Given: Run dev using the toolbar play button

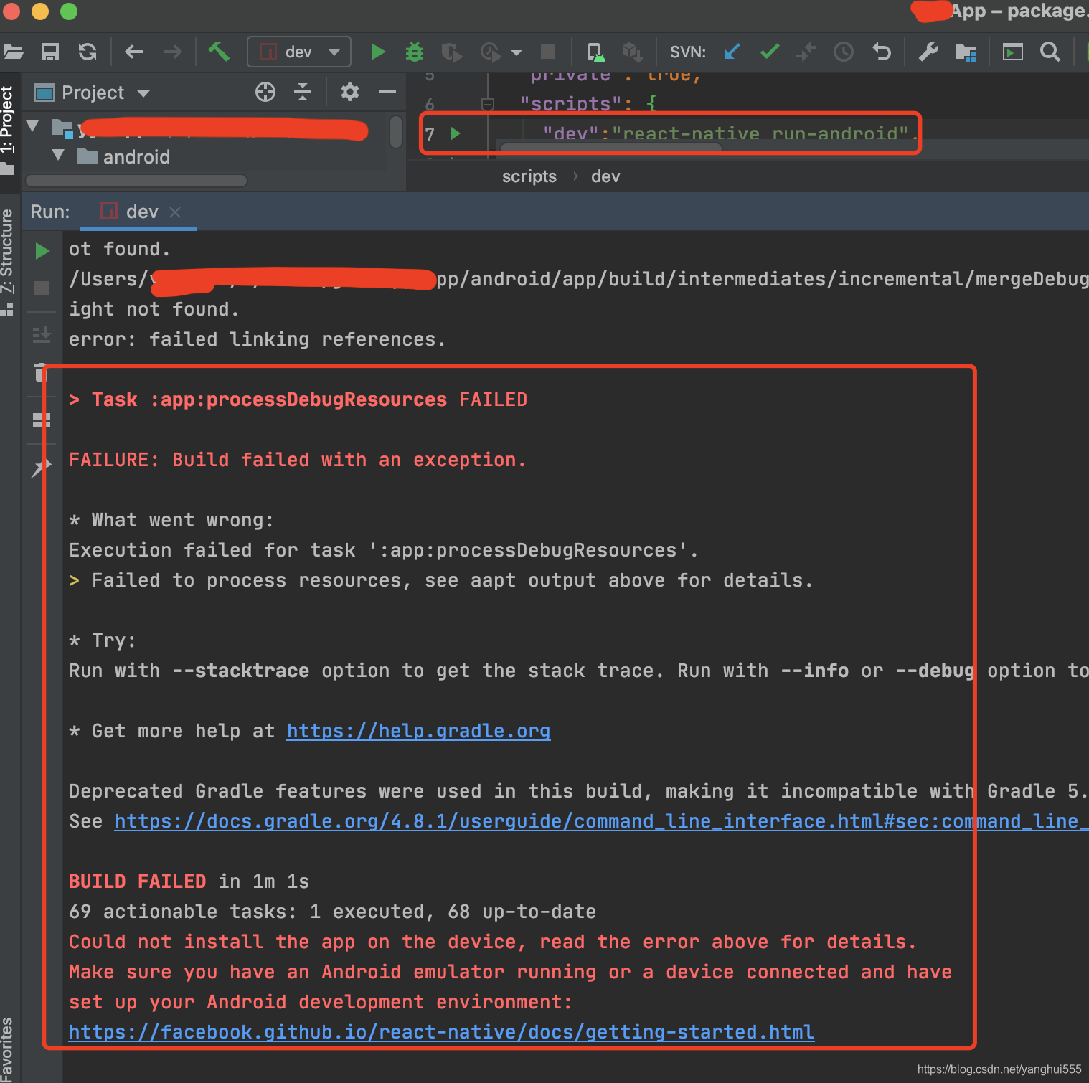Looking at the screenshot, I should coord(377,52).
